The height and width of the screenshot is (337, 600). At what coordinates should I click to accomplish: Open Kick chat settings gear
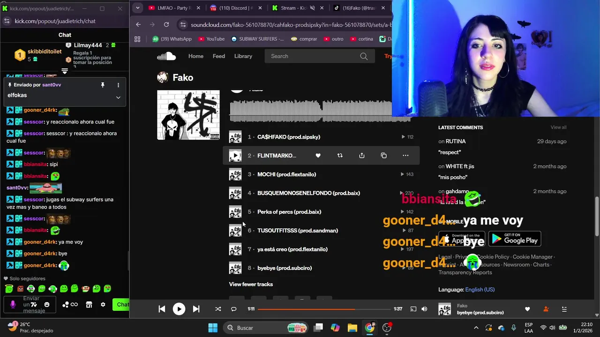tap(103, 305)
